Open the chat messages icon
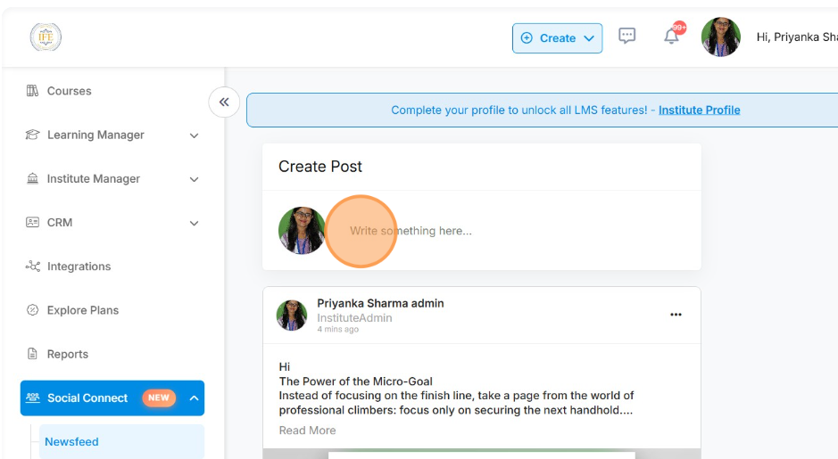 click(x=627, y=37)
